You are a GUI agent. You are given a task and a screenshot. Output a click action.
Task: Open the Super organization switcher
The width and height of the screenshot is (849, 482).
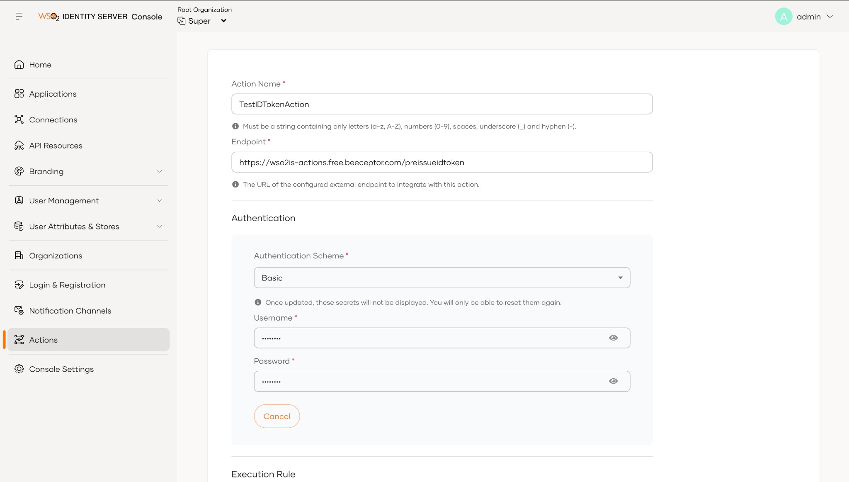click(202, 21)
